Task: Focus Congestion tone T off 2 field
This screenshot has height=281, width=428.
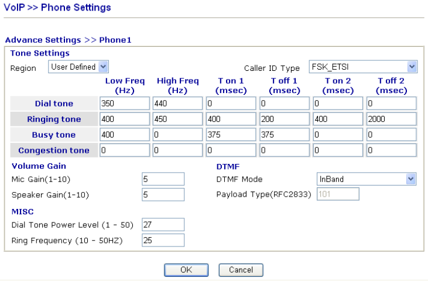Action: 391,150
